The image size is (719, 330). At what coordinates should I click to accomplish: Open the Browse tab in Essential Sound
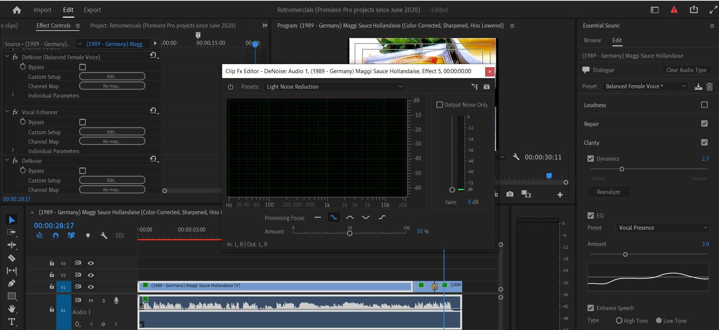[x=592, y=40]
